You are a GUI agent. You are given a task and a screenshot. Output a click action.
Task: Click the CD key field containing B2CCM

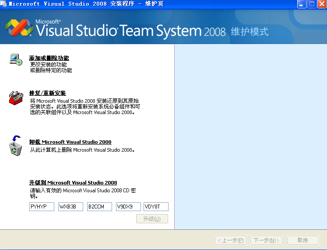tap(99, 207)
